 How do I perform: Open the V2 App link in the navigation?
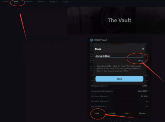[65, 2]
